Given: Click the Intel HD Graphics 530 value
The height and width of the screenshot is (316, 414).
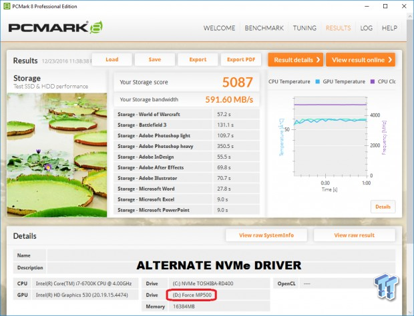Looking at the screenshot, I should 82,295.
